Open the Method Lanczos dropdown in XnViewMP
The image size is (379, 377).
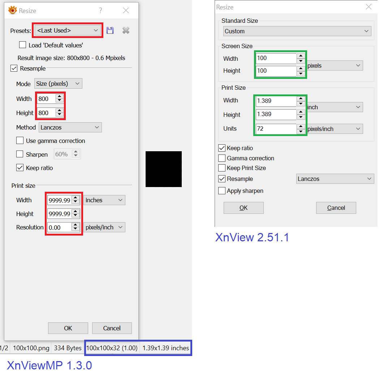[x=70, y=127]
